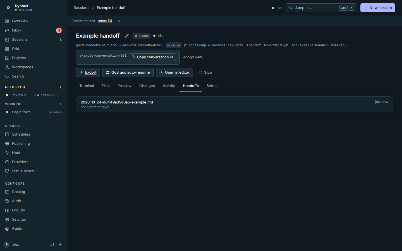
Task: Open Inbox in the sidebar
Action: coord(33,30)
